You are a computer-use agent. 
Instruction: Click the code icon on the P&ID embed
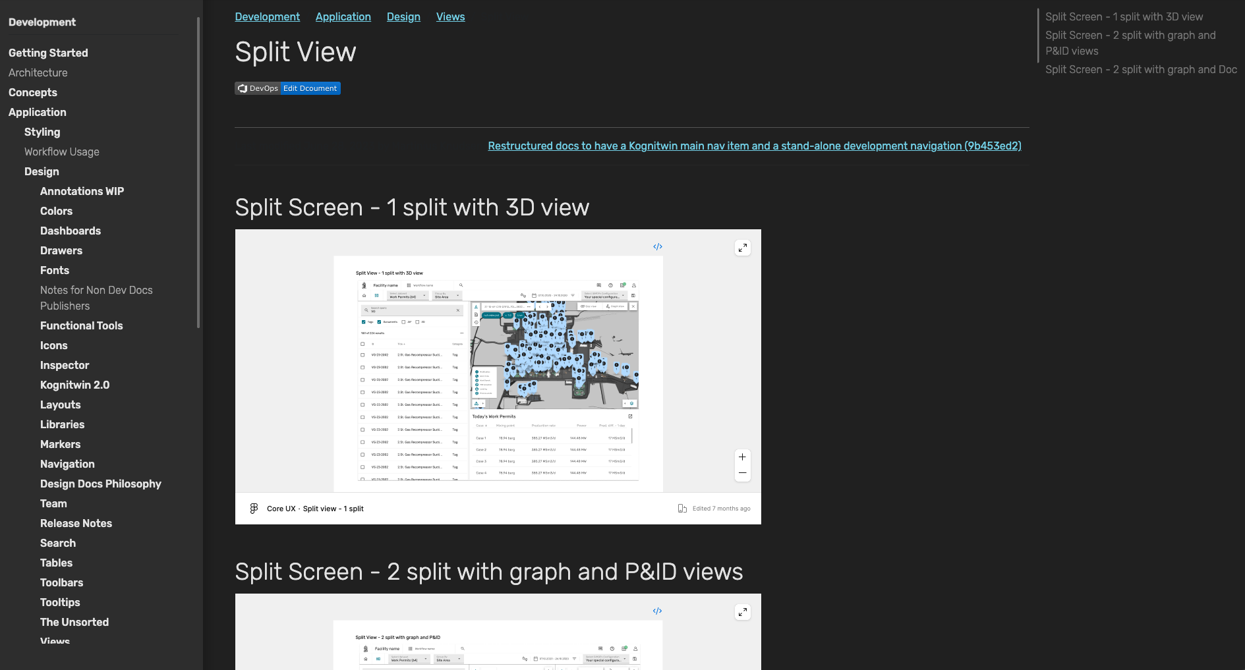pos(657,611)
